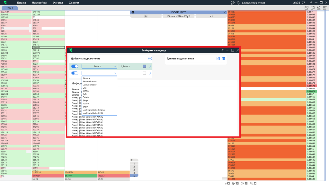
Task: Click the x1 multiplier button
Action: click(211, 16)
